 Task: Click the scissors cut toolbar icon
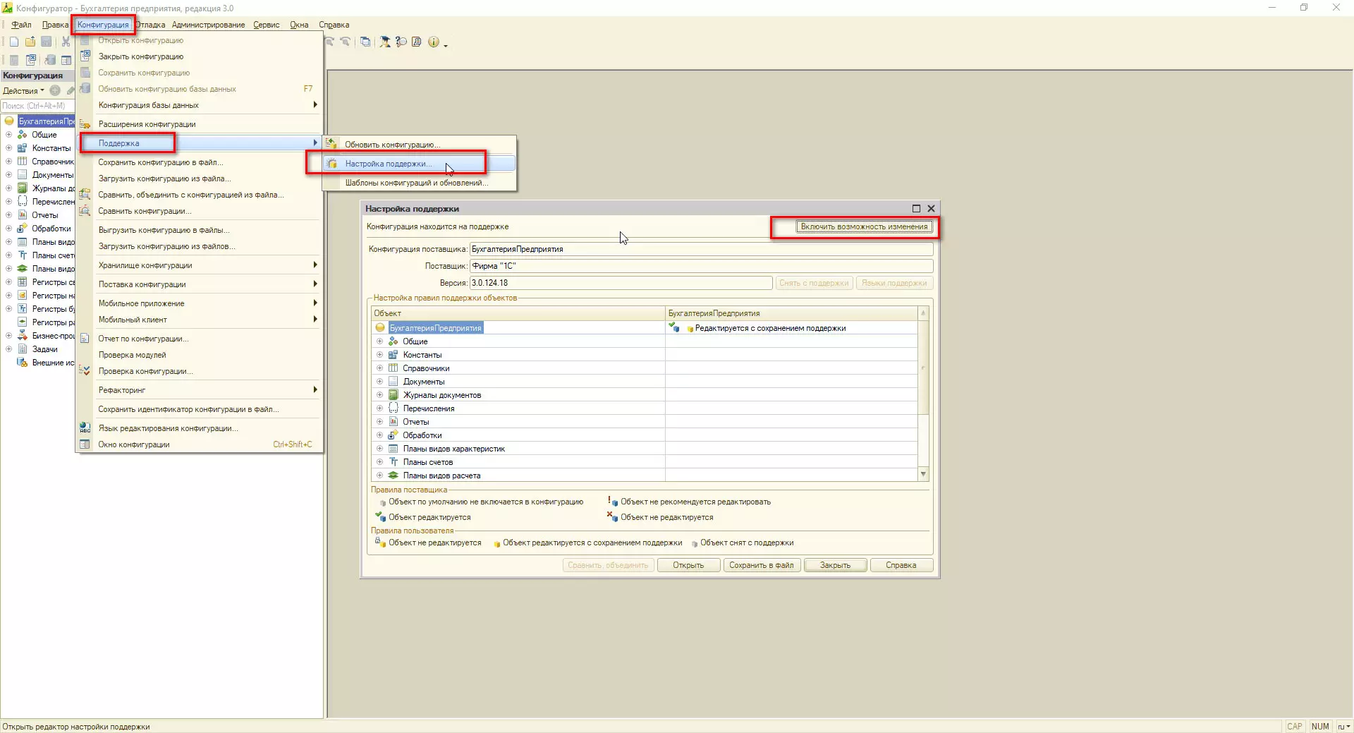(66, 42)
